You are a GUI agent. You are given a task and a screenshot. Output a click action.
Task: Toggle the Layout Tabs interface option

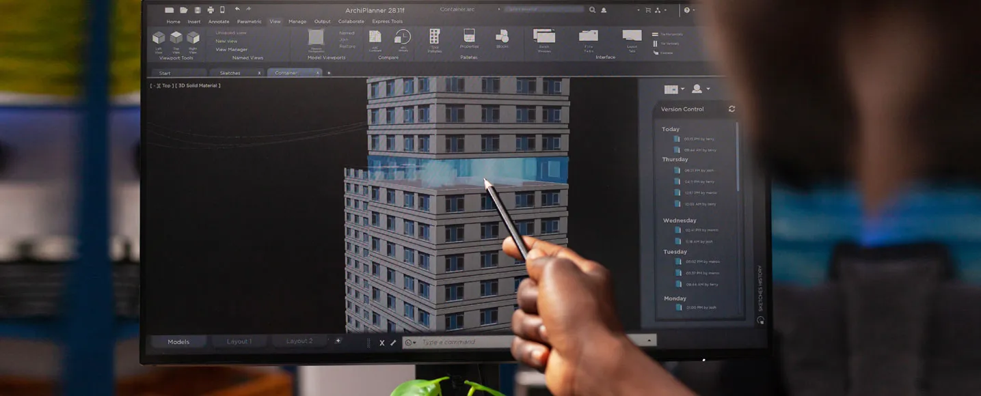[632, 36]
